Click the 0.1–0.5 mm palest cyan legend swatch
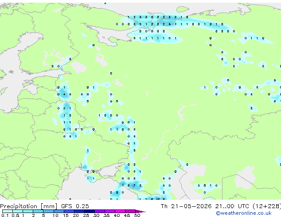 [8, 211]
